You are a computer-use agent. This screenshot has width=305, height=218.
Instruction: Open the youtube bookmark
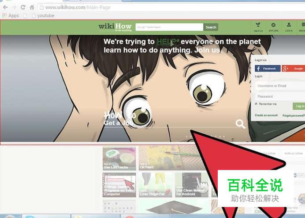[x=43, y=15]
